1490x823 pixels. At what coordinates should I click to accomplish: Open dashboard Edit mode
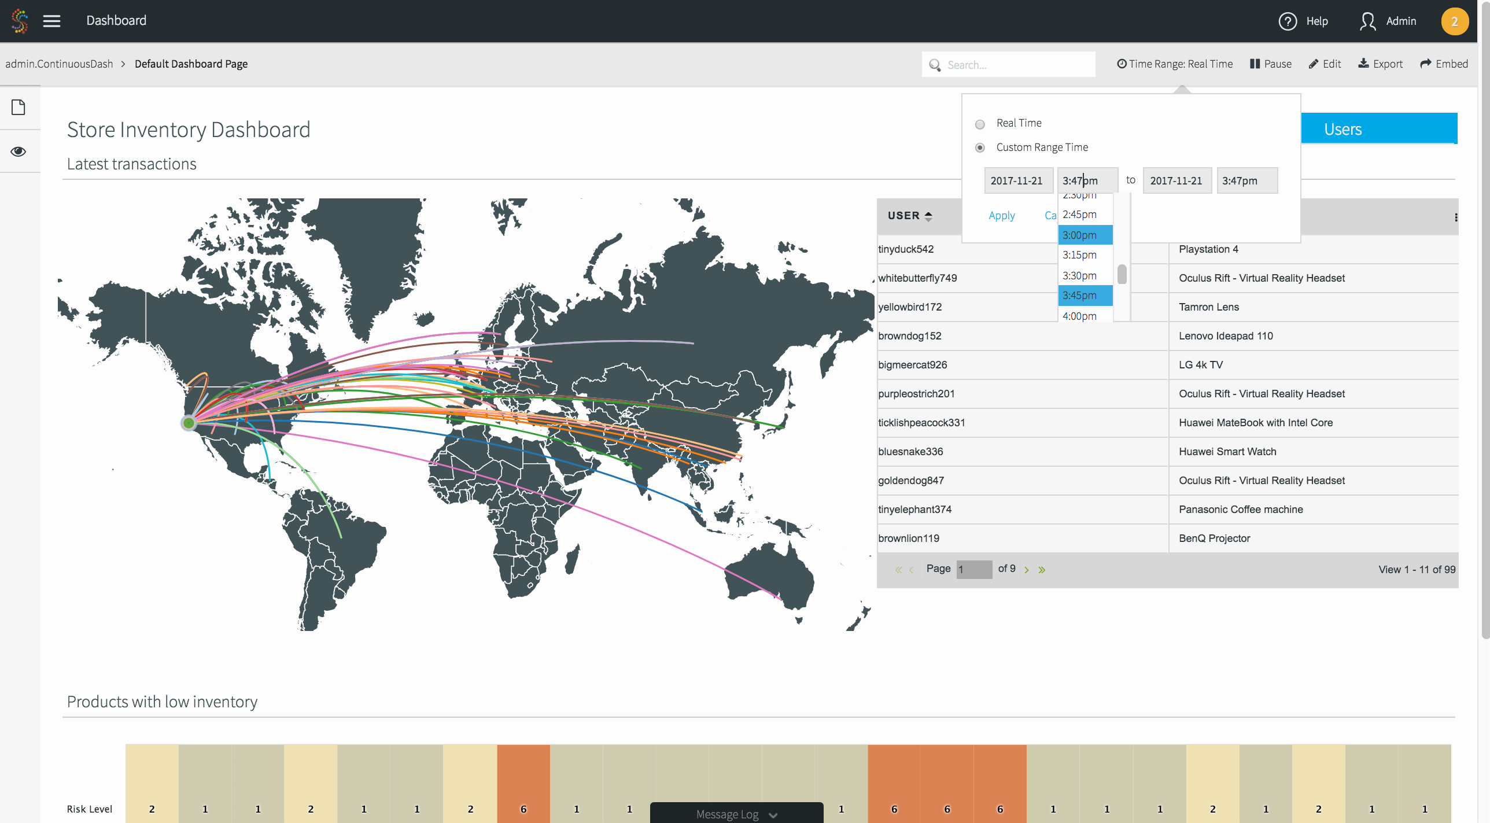click(1325, 64)
